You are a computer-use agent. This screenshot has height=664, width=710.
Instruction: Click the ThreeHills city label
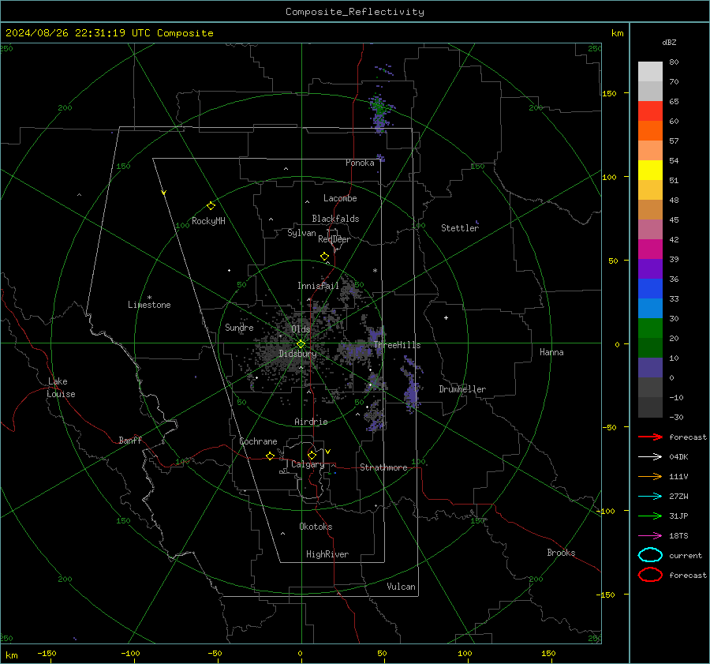(397, 345)
